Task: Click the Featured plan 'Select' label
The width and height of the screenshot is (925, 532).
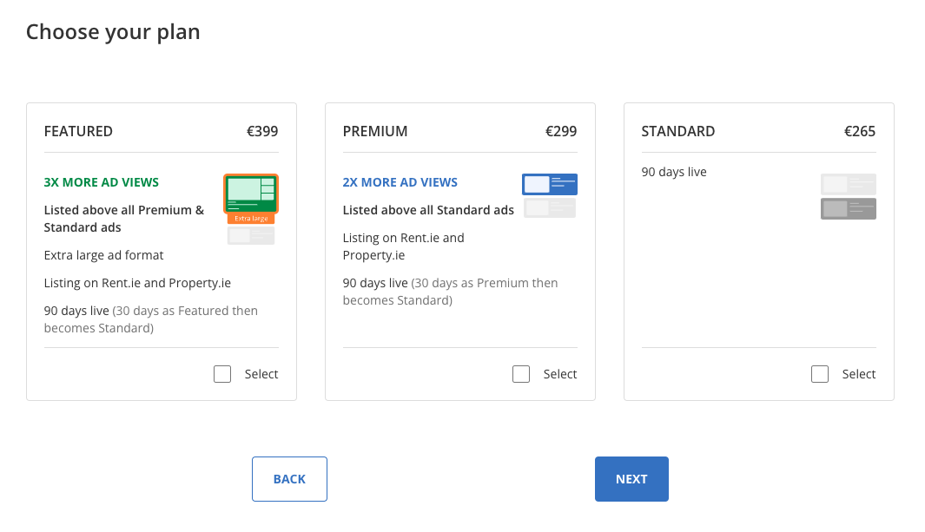Action: [x=261, y=374]
